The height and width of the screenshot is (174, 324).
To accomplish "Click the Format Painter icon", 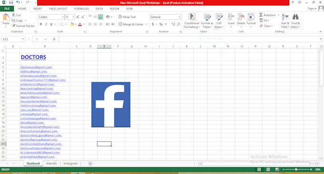I will pyautogui.click(x=14, y=26).
